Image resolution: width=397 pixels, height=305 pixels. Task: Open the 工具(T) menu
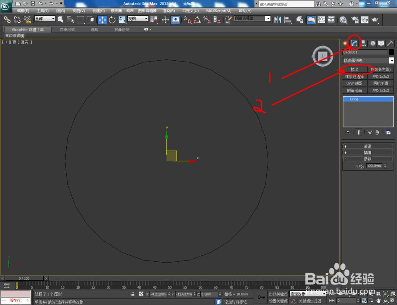(x=42, y=11)
